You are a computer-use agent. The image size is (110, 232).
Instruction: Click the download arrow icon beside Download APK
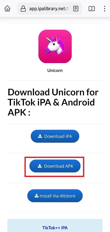pyautogui.click(x=40, y=166)
